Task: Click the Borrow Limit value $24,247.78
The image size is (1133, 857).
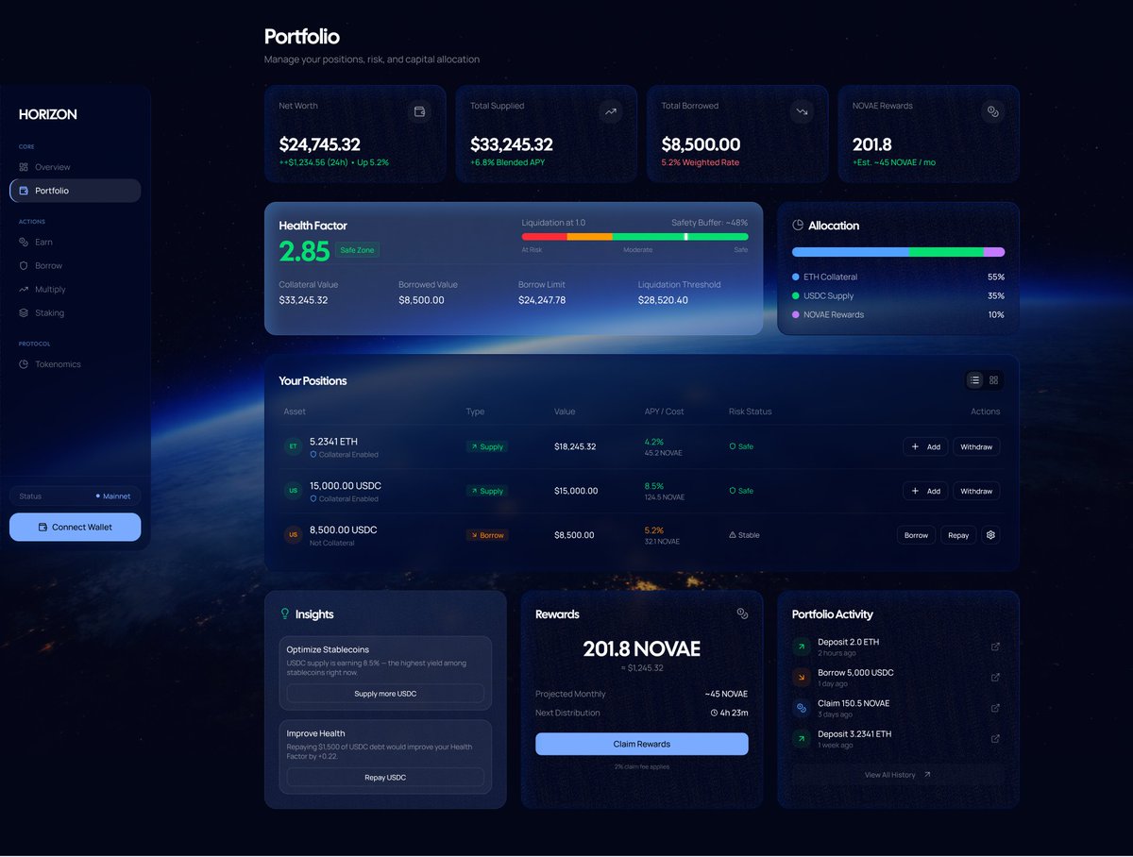Action: [542, 300]
